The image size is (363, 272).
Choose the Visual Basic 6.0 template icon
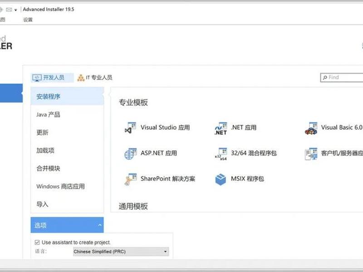coord(311,128)
